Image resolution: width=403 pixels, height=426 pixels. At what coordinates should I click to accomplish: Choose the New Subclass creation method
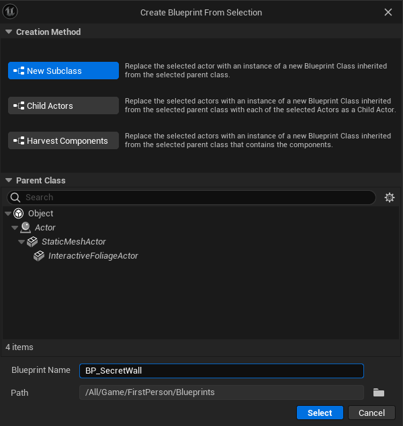(x=64, y=71)
